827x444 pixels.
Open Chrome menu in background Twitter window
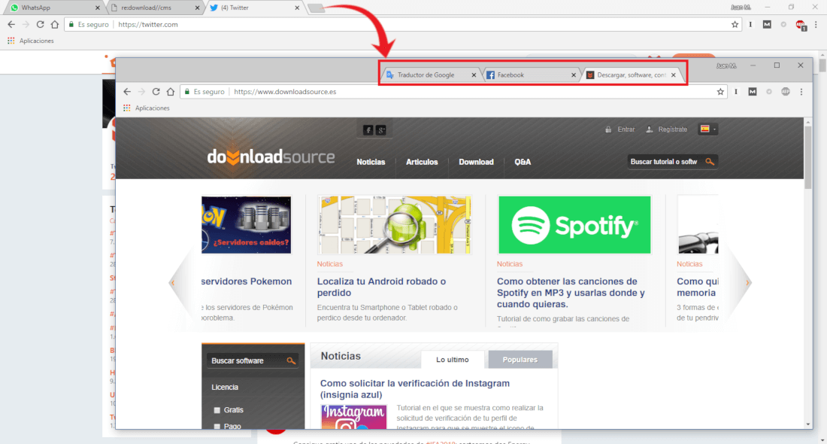tap(816, 24)
